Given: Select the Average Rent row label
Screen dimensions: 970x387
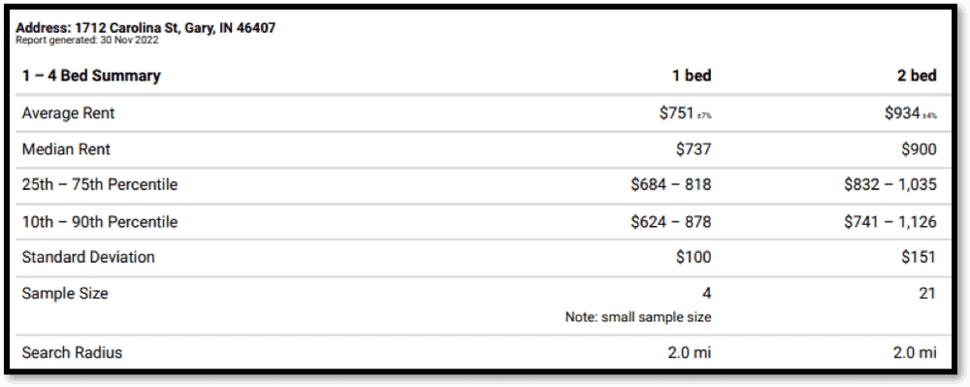Looking at the screenshot, I should [x=68, y=113].
